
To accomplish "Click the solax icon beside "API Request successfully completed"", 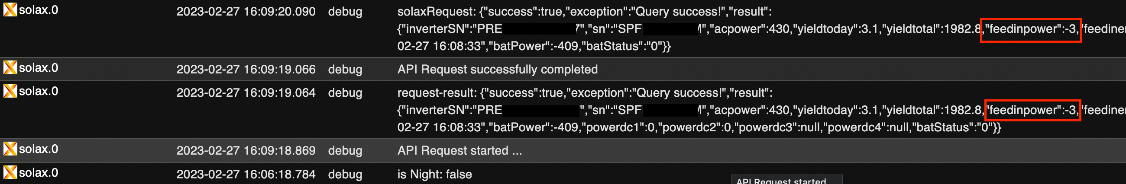I will point(10,67).
